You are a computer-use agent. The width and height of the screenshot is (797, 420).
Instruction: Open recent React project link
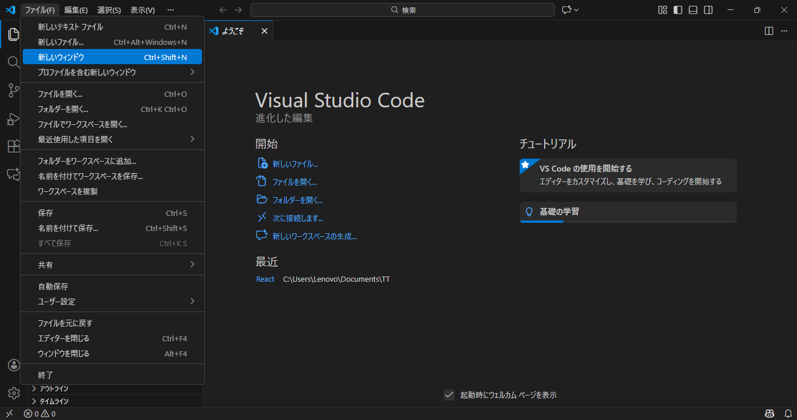click(x=265, y=279)
